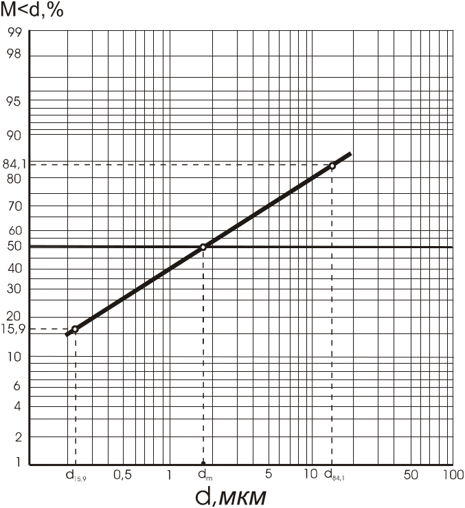Click the open circle marker at 50 percent
Image resolution: width=465 pixels, height=508 pixels.
coord(203,247)
